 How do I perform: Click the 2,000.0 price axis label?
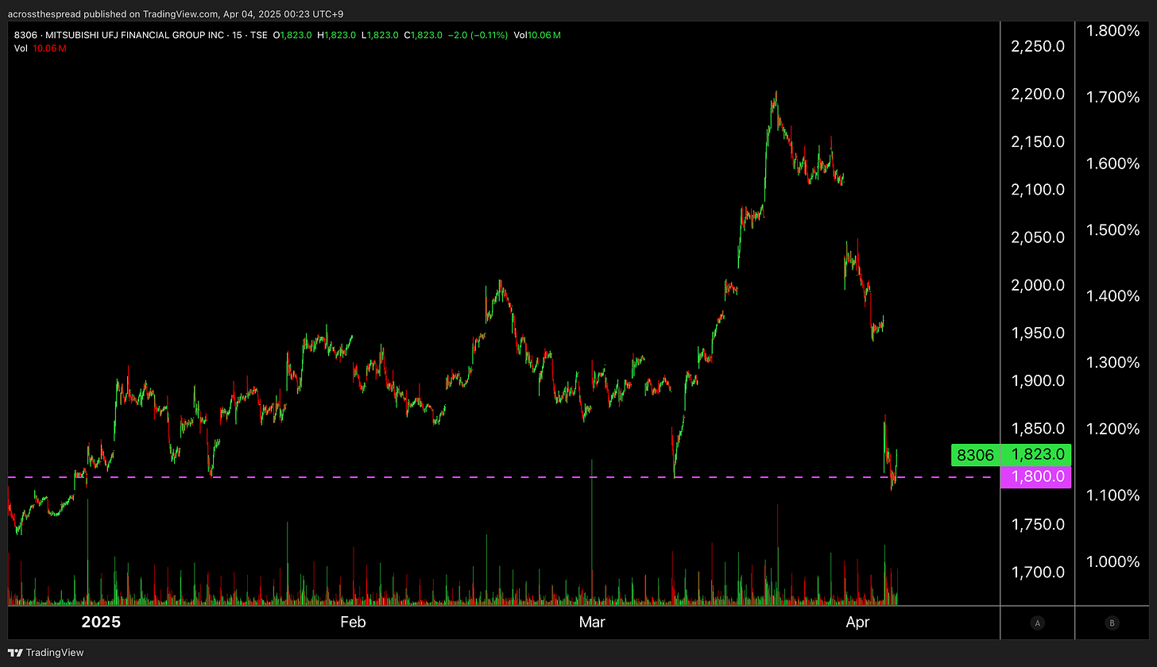click(x=1038, y=285)
